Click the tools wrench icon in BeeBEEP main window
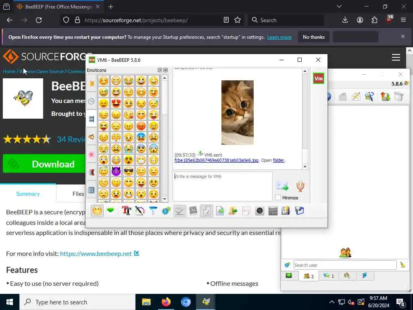 pyautogui.click(x=369, y=96)
